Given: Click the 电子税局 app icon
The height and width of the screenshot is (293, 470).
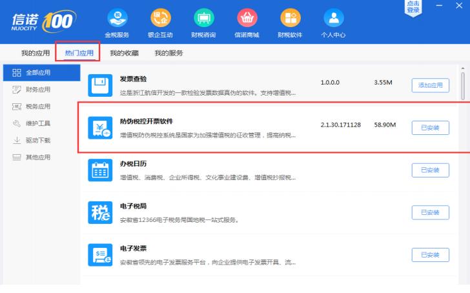Looking at the screenshot, I should (x=100, y=212).
